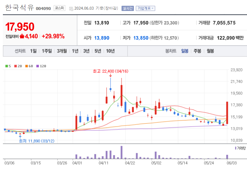
Task: Click the red 20-day moving average legend square
Action: [x=16, y=66]
